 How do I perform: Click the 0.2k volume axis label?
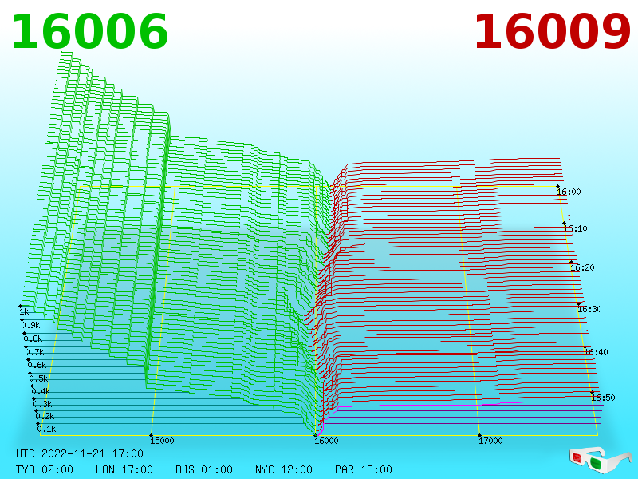click(x=45, y=416)
